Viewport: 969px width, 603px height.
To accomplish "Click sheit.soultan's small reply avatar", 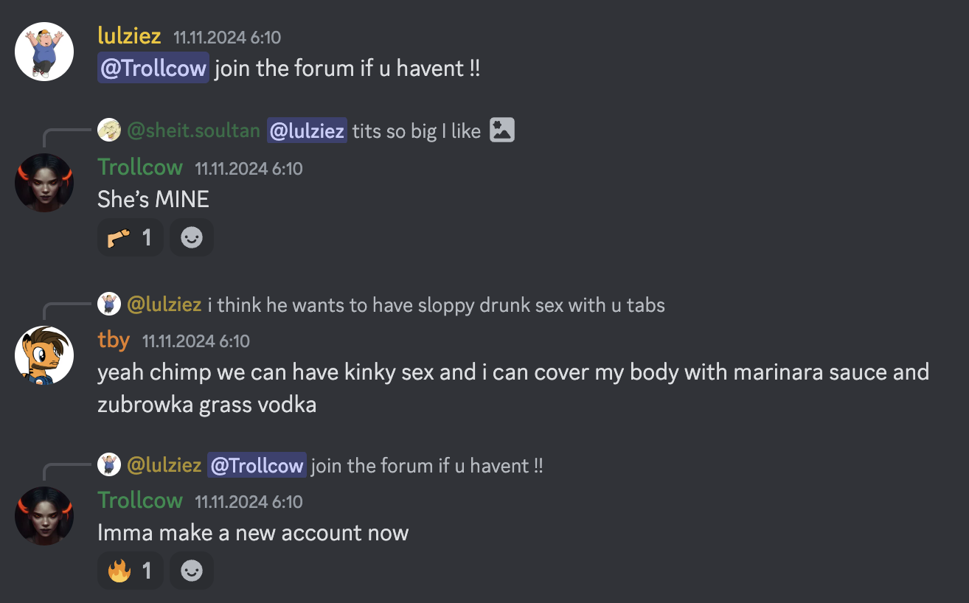I will click(109, 130).
